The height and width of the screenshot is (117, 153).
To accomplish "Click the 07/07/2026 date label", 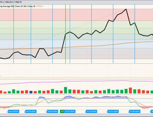I will (70, 112).
